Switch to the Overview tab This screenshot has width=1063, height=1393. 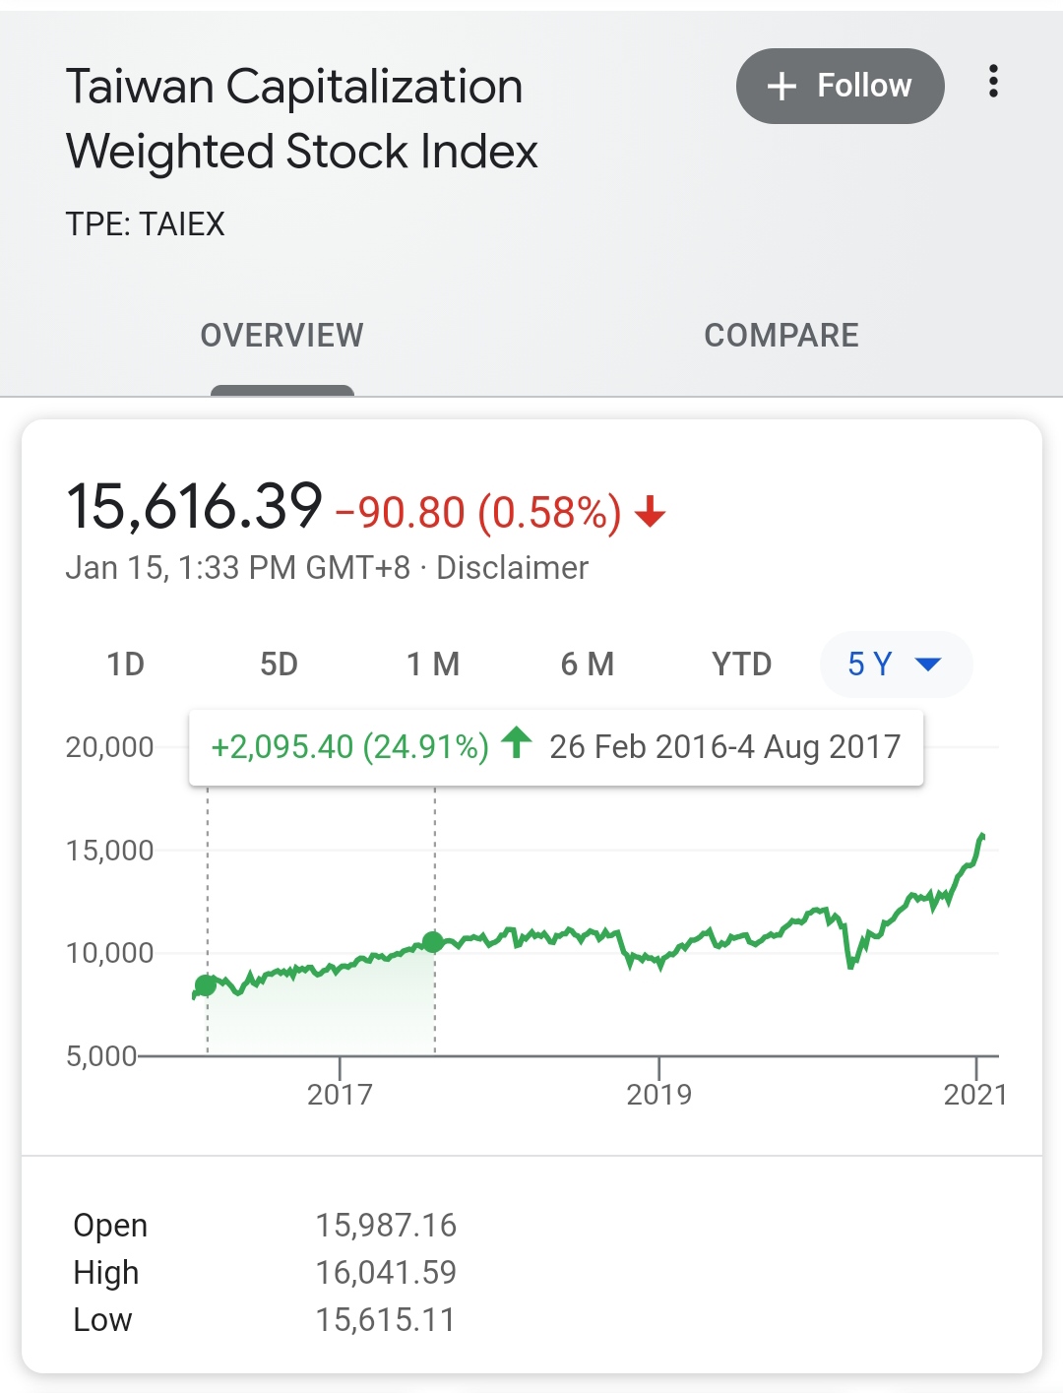tap(281, 336)
